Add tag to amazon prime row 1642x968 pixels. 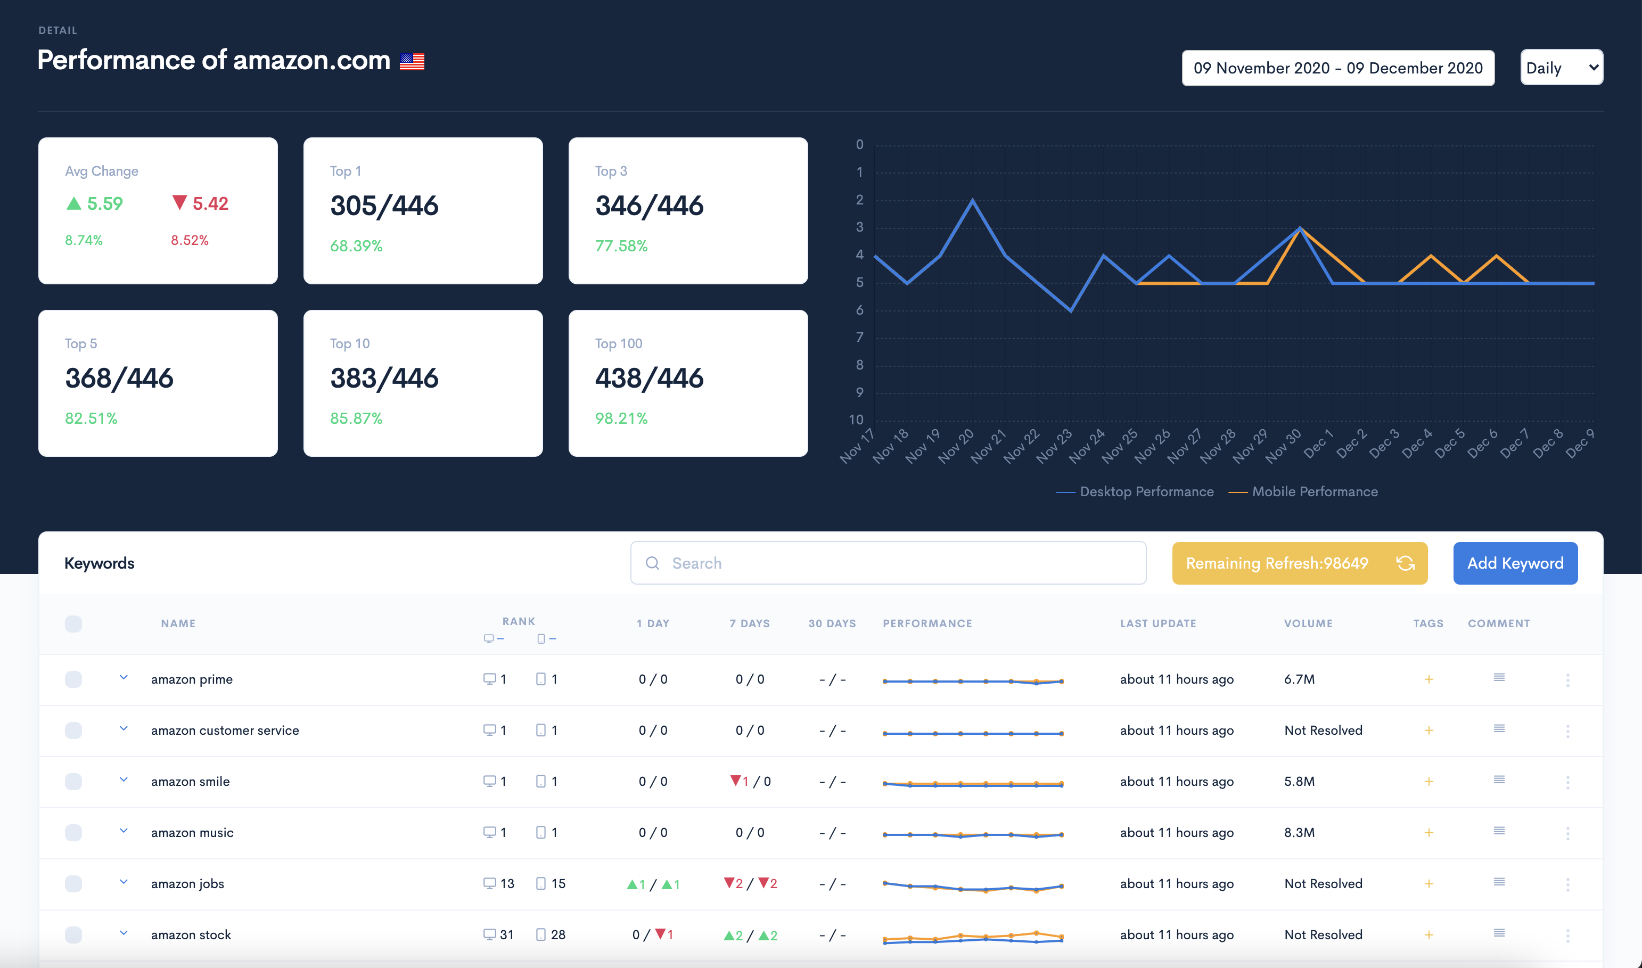pyautogui.click(x=1428, y=679)
